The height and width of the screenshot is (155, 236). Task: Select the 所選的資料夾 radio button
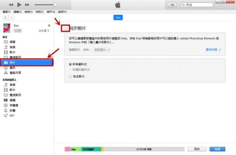(70, 70)
